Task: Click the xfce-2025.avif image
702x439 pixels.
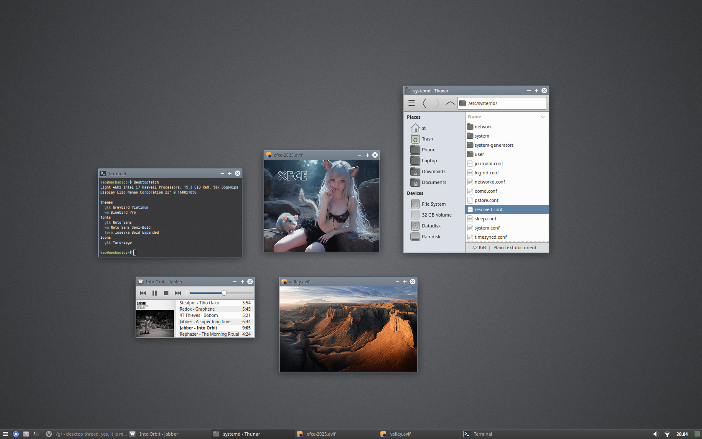Action: 322,206
